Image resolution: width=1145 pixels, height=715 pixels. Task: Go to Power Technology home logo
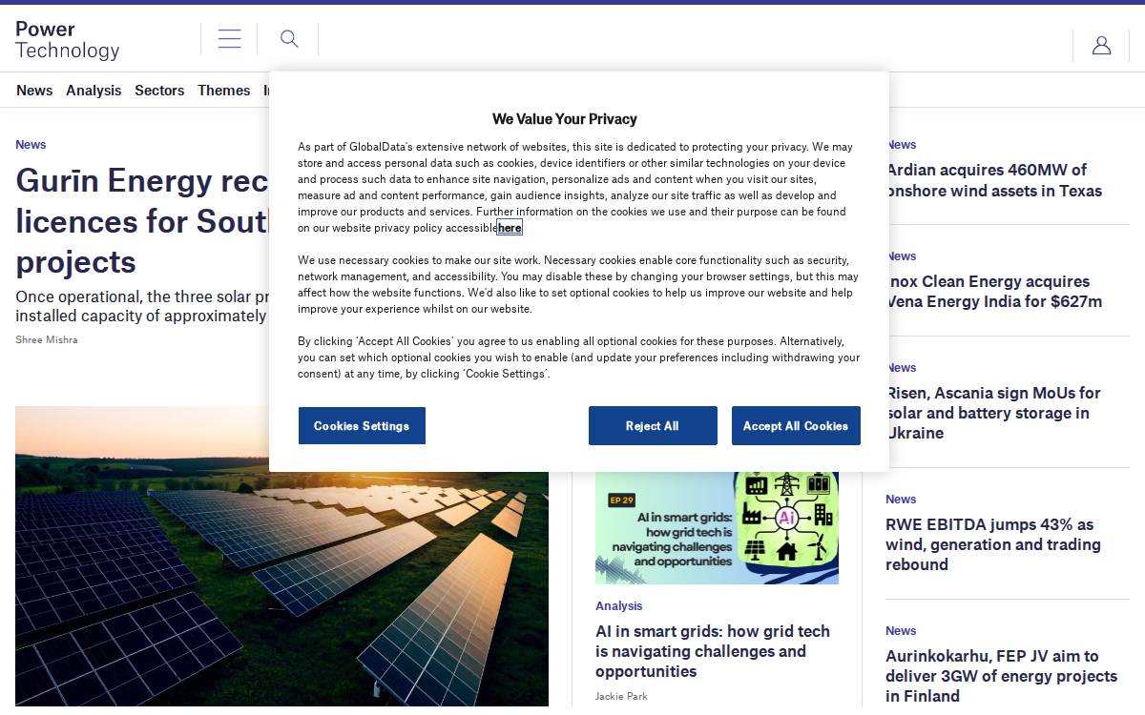[x=67, y=40]
